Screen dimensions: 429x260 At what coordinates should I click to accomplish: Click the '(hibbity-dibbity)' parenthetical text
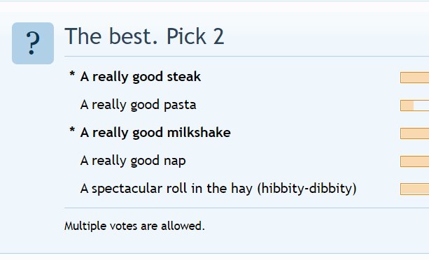coord(307,189)
